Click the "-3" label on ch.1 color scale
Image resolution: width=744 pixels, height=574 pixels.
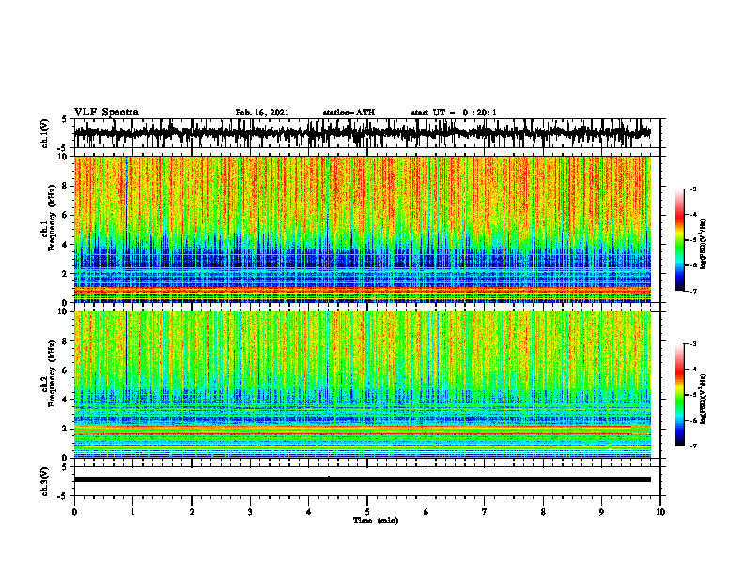(x=693, y=189)
